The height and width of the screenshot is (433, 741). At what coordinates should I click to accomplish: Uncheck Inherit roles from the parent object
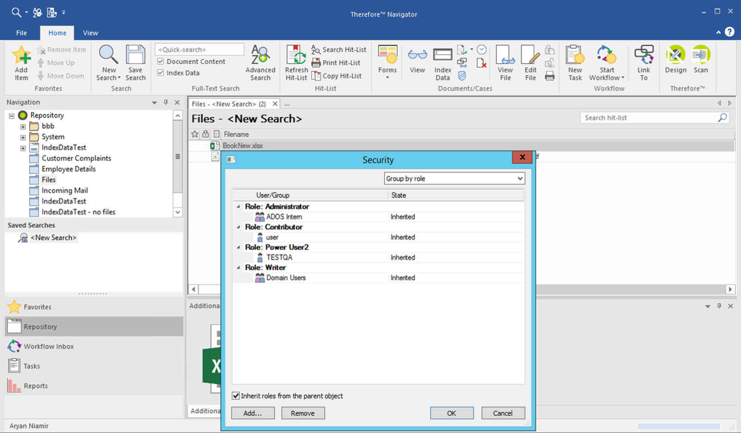(236, 396)
